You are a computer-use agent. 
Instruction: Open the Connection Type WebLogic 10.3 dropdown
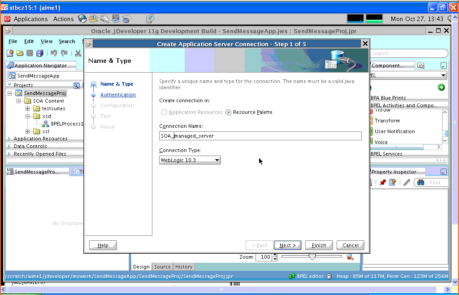(x=190, y=160)
